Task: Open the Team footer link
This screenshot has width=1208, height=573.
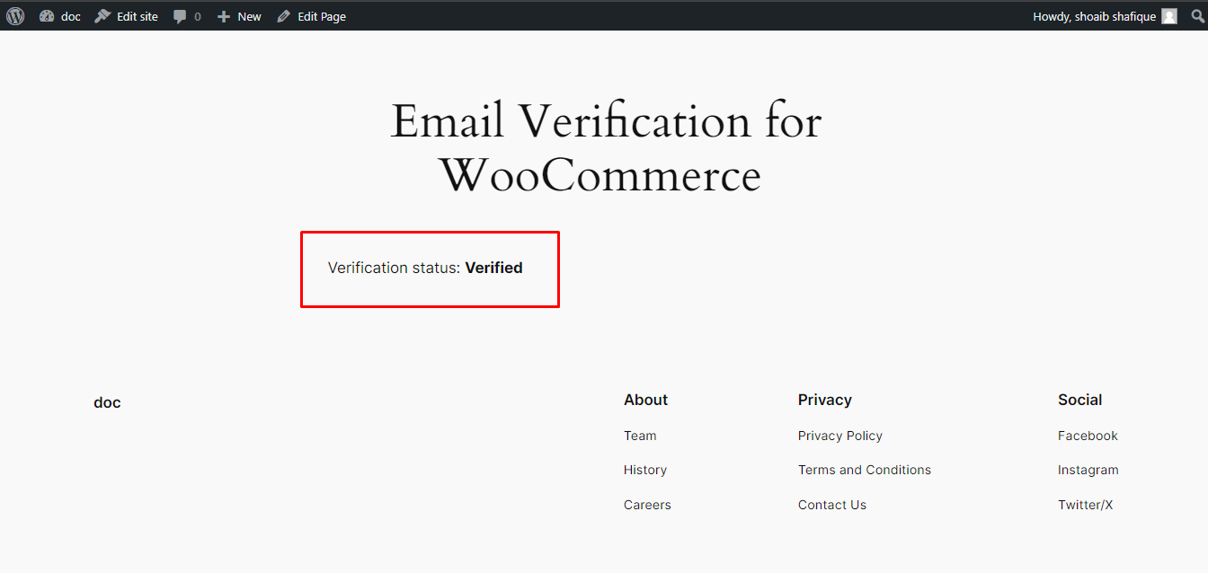Action: tap(640, 436)
